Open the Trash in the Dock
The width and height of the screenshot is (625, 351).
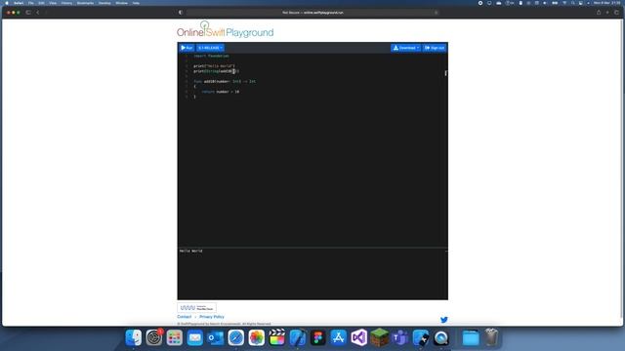pyautogui.click(x=491, y=338)
